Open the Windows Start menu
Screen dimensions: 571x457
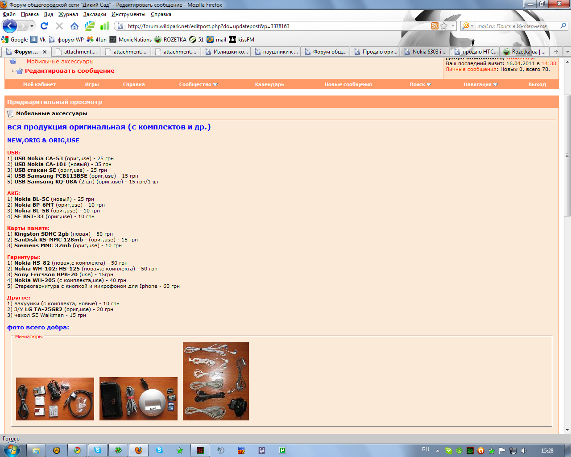click(12, 450)
